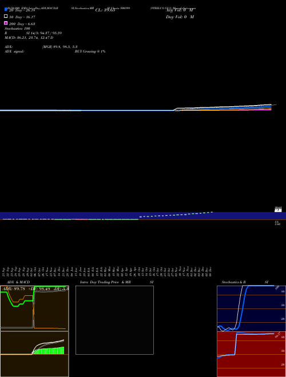Click the 'BUY Growing @ 1%' signal text
The image size is (286, 377).
(90, 51)
